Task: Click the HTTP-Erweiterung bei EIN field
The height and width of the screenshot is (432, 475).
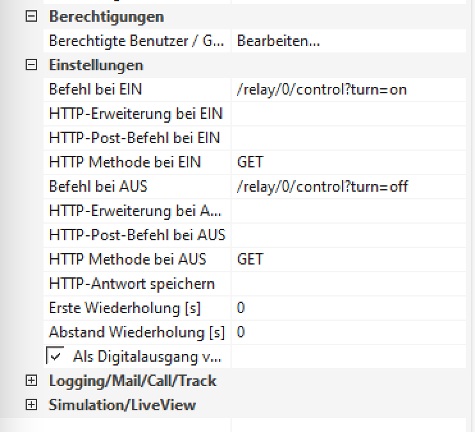Action: [348, 114]
